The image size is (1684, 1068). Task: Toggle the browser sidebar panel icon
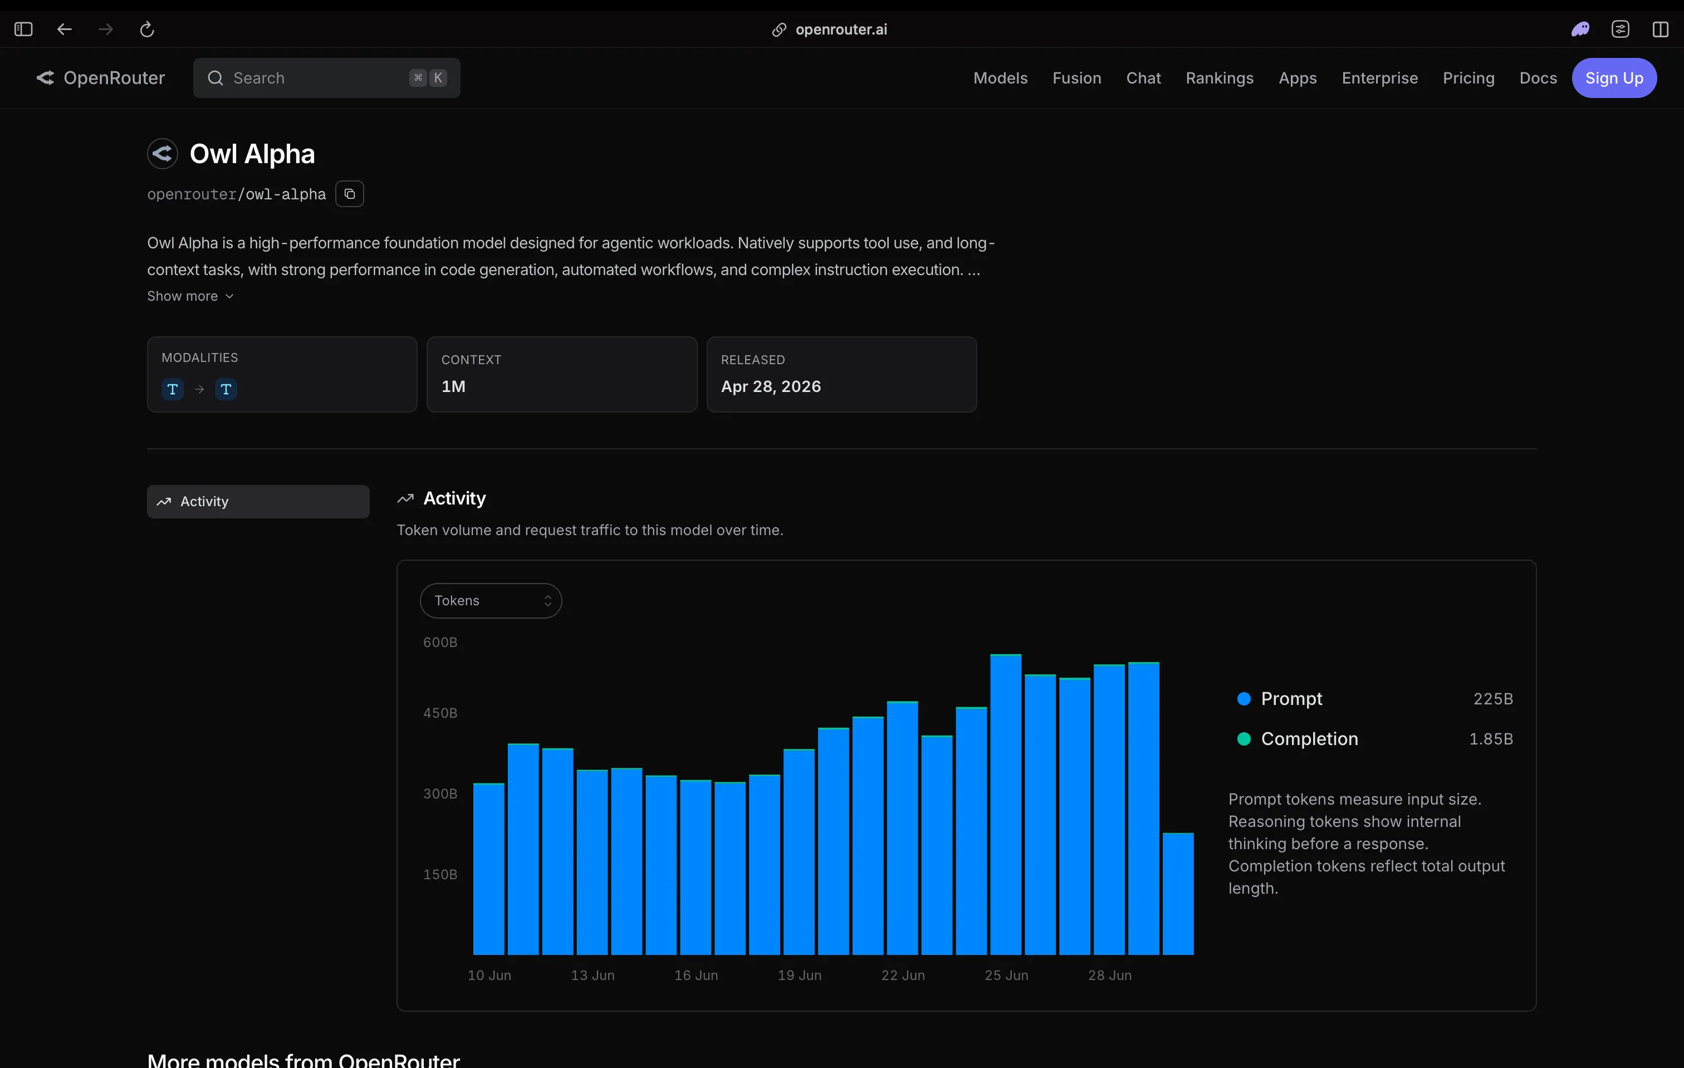click(23, 30)
